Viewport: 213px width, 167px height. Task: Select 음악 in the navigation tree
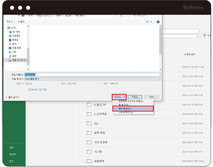(13, 56)
